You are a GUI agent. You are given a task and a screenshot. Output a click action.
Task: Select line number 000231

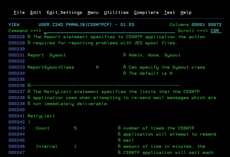17,55
